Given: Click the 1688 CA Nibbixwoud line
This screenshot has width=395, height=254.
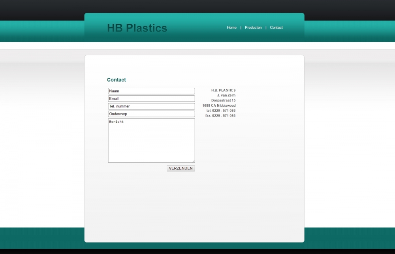Looking at the screenshot, I should coord(219,105).
